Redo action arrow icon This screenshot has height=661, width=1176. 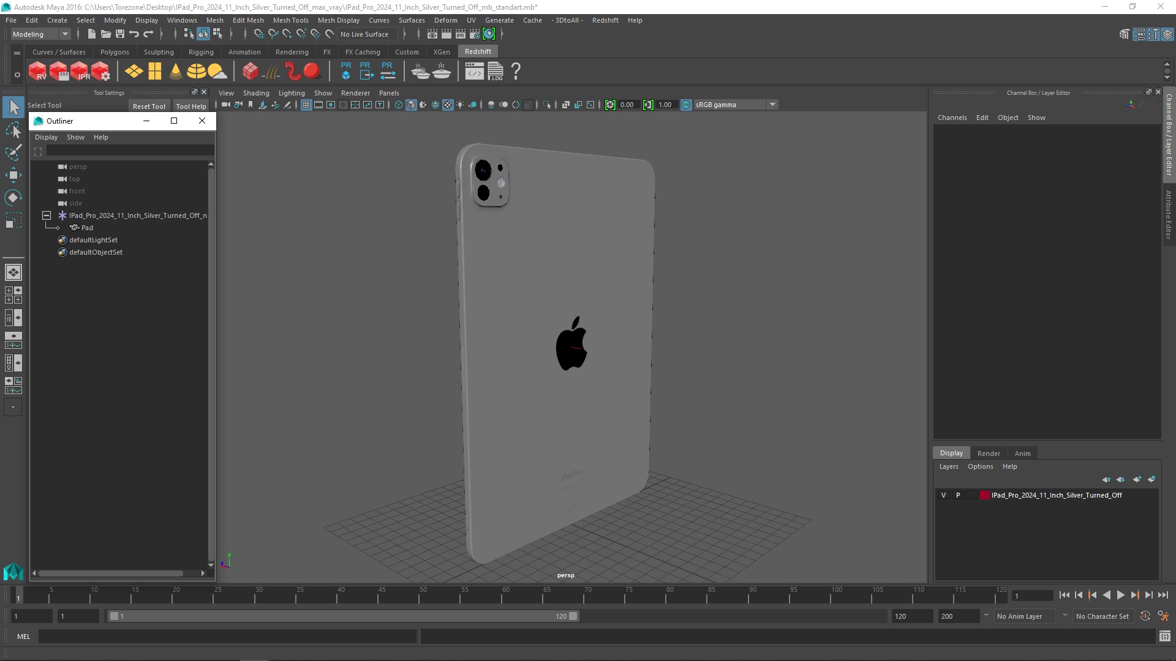point(148,34)
